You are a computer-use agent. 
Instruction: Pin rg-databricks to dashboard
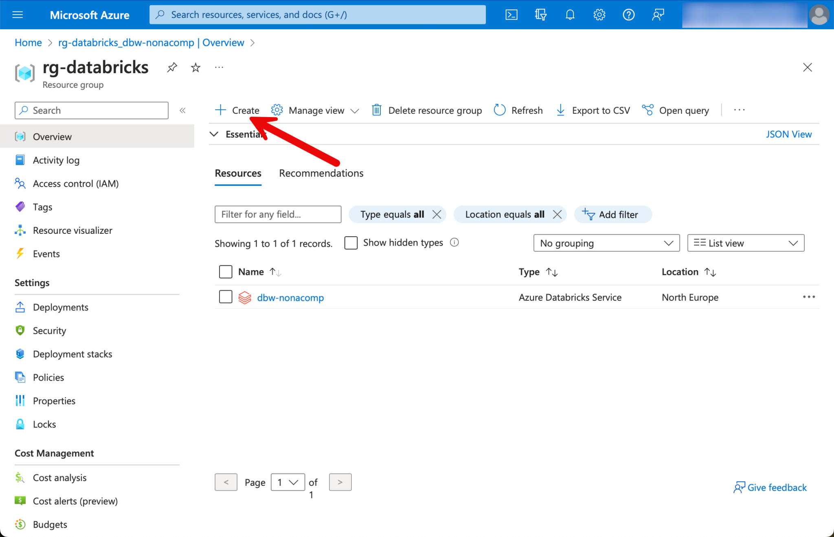tap(172, 67)
